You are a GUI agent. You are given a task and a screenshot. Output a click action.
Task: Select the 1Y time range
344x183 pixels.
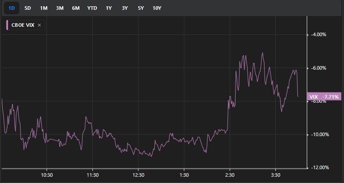[x=109, y=8]
